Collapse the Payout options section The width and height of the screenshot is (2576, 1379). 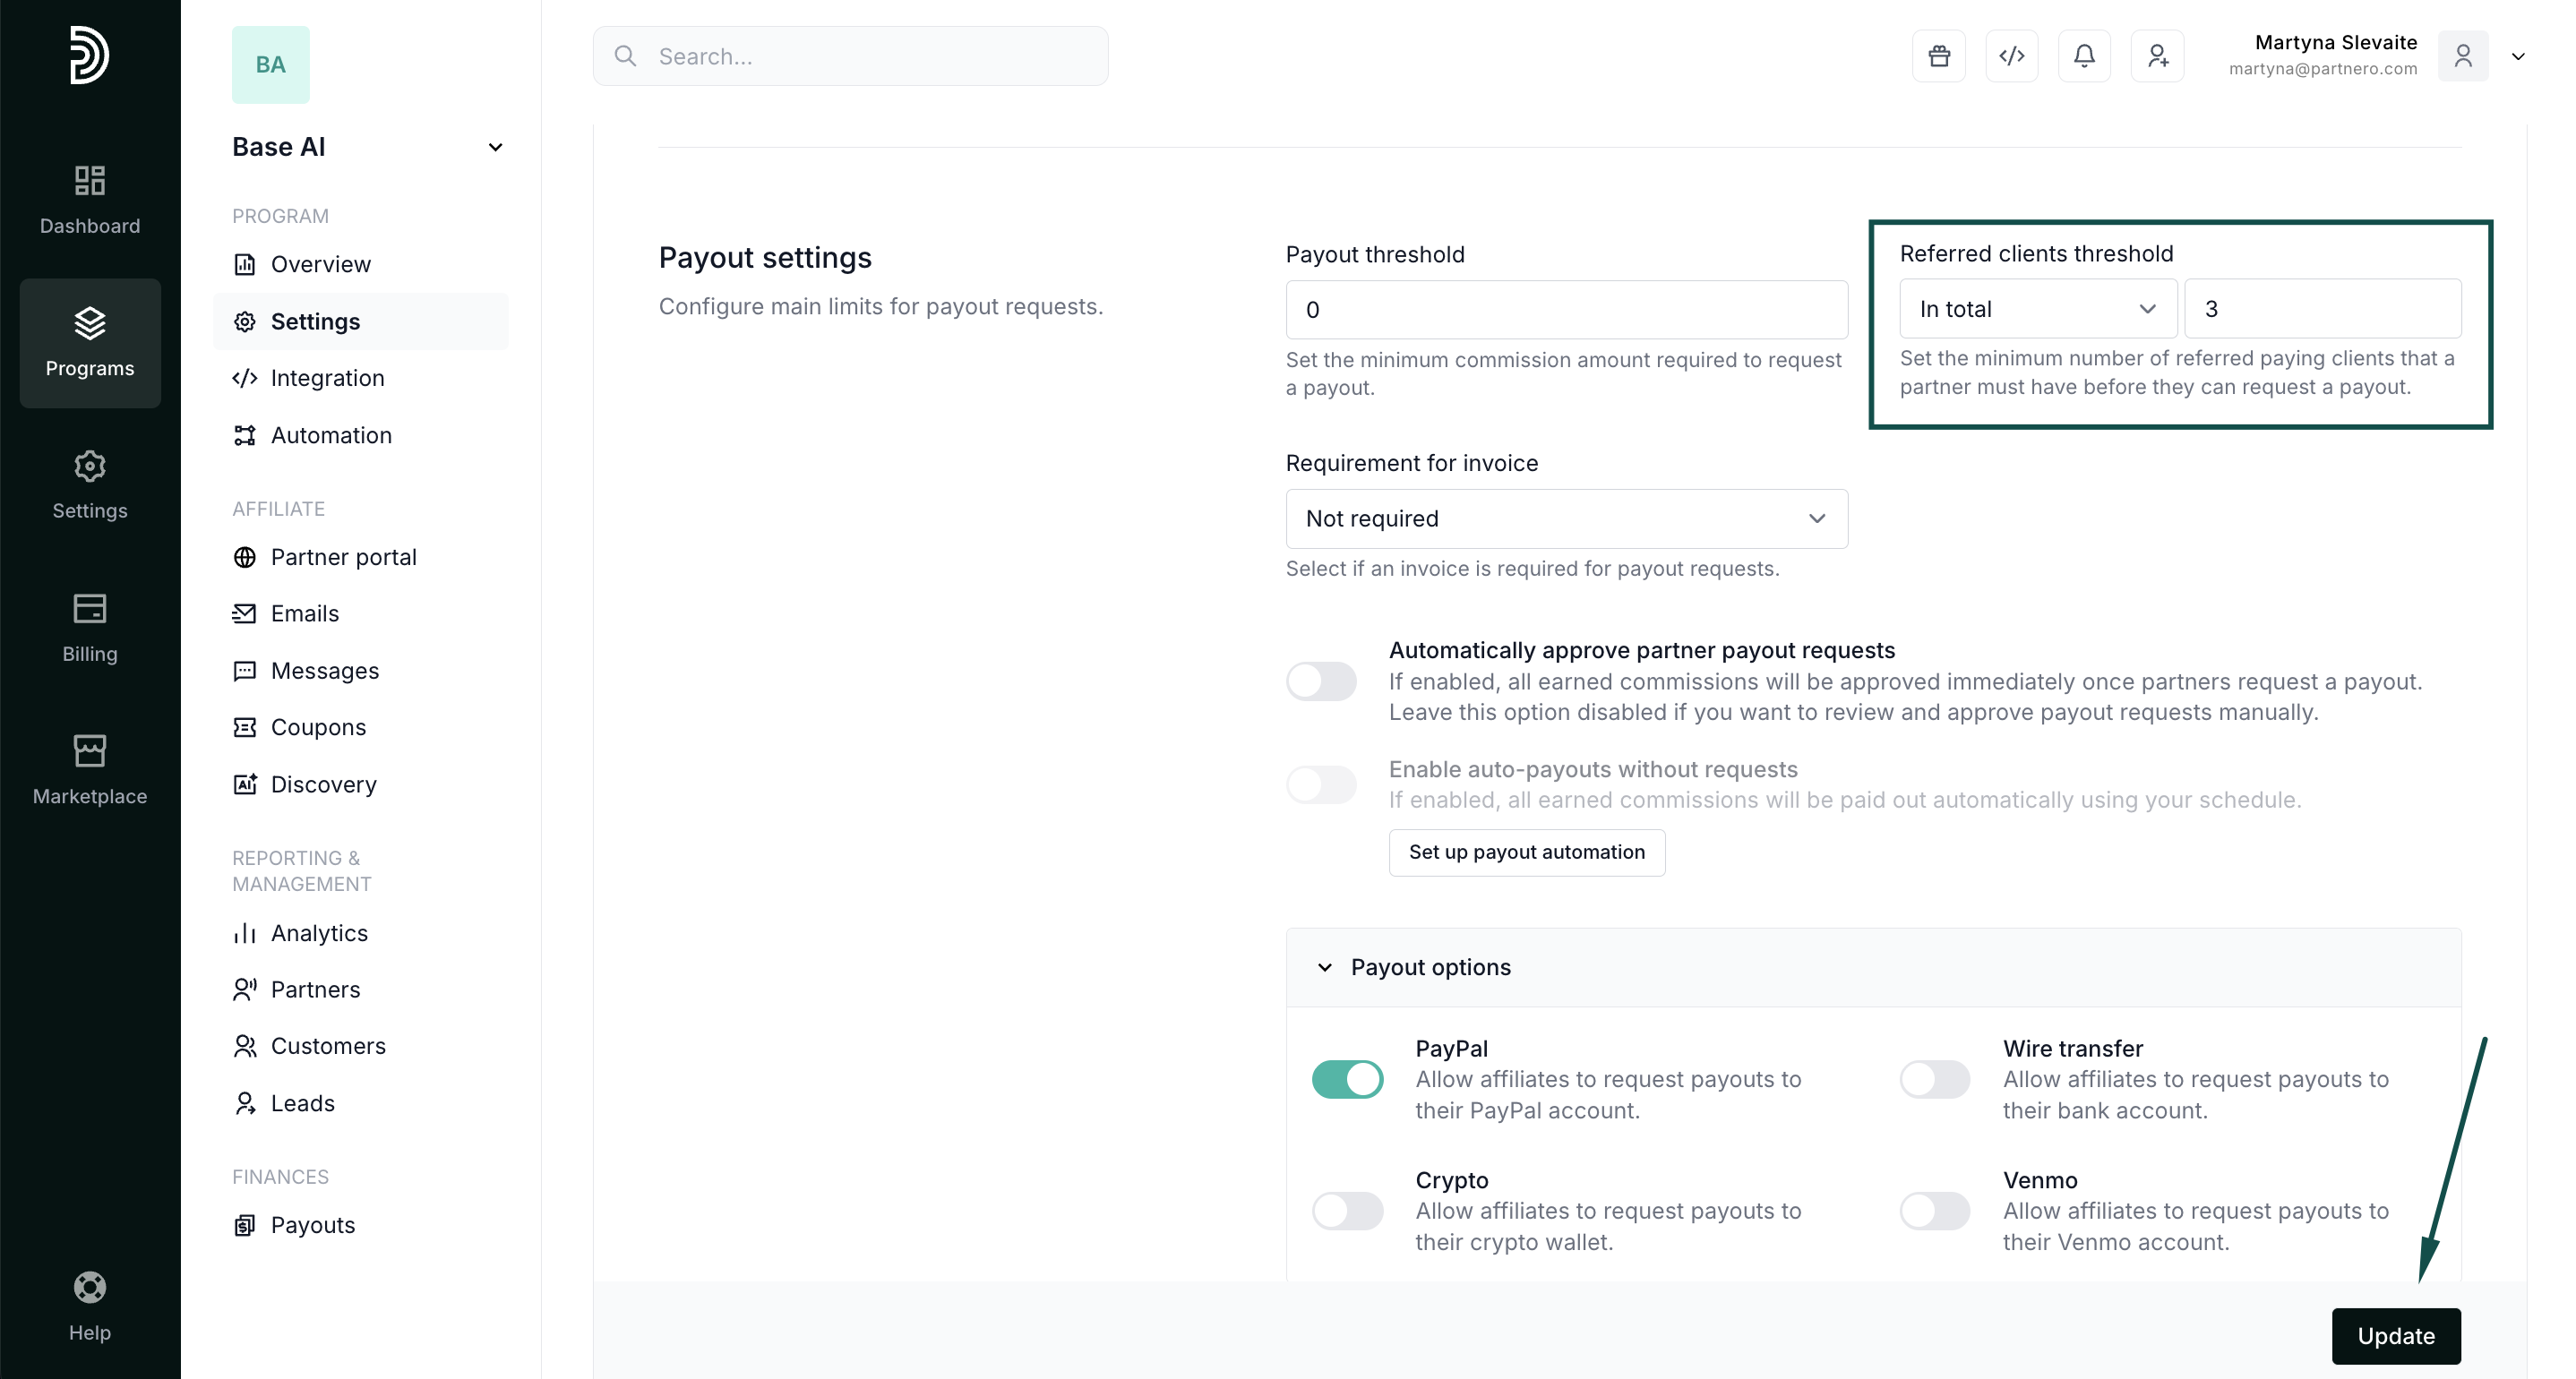[1325, 967]
